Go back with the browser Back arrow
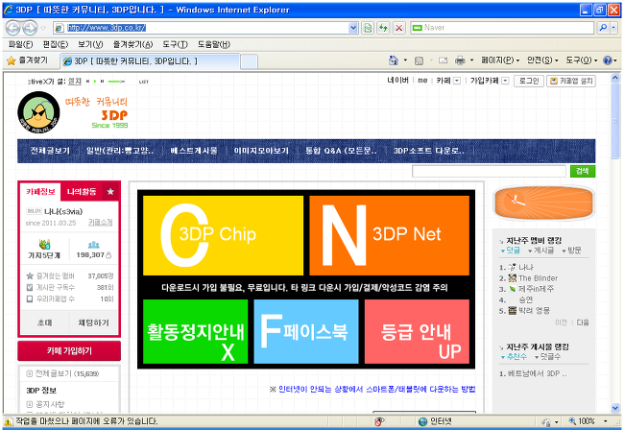The height and width of the screenshot is (430, 624). point(12,28)
